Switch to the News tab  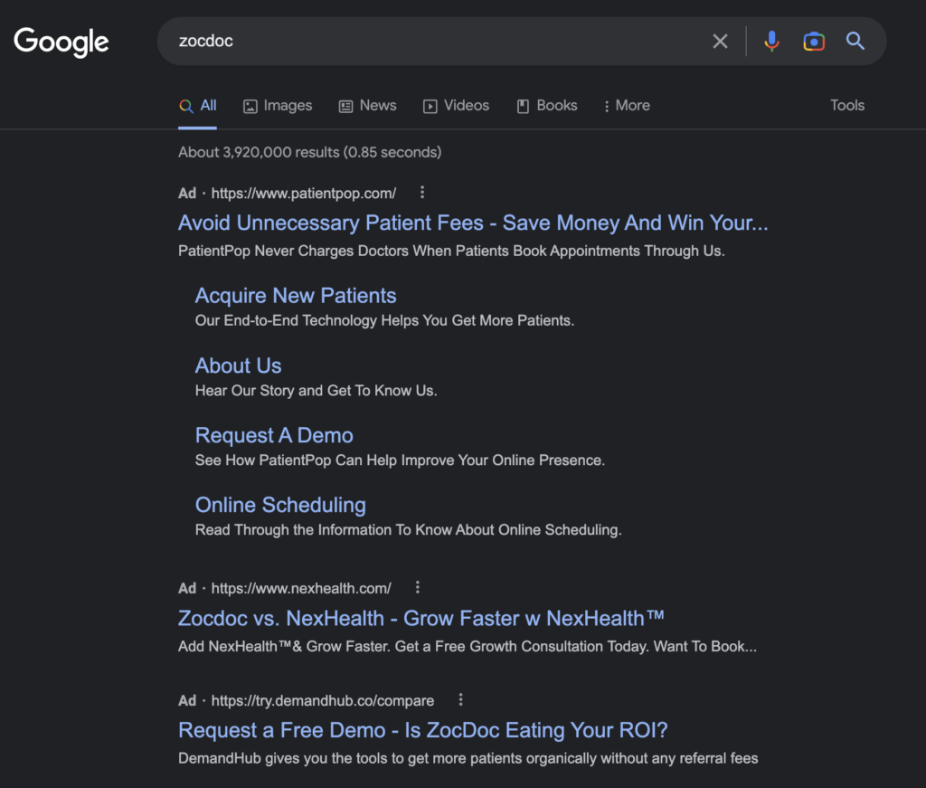point(367,106)
